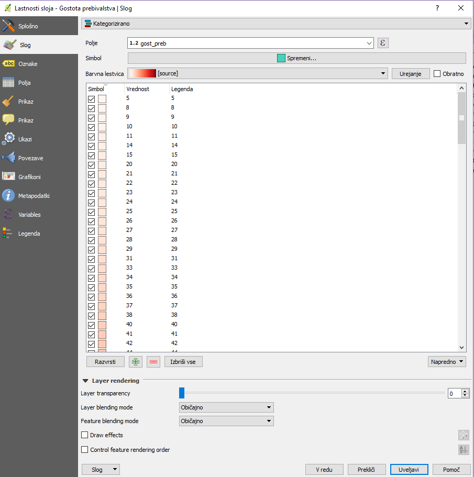
Task: Switch to the Legenda tab
Action: tap(29, 234)
